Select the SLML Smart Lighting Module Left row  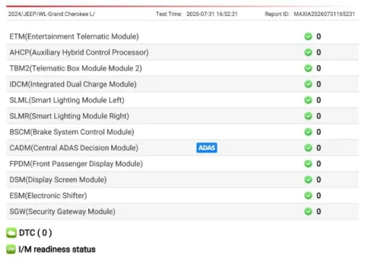182,100
